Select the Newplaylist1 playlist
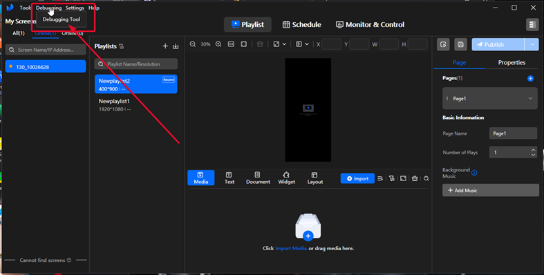 pyautogui.click(x=136, y=105)
